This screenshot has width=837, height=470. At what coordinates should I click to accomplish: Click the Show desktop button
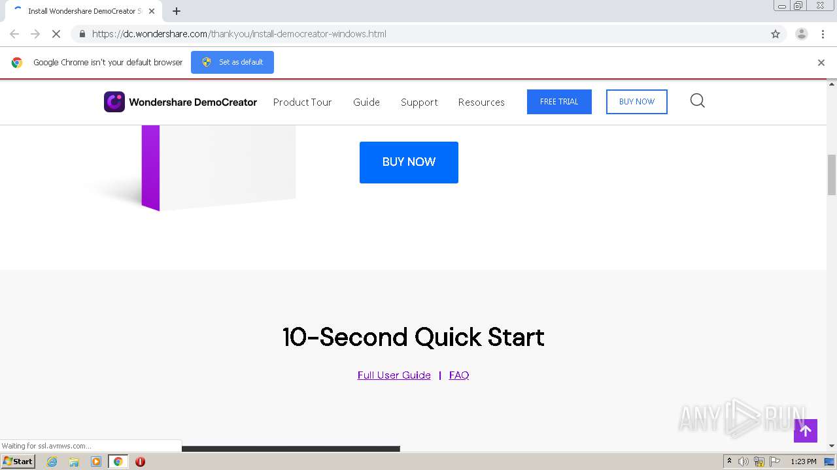coord(829,462)
